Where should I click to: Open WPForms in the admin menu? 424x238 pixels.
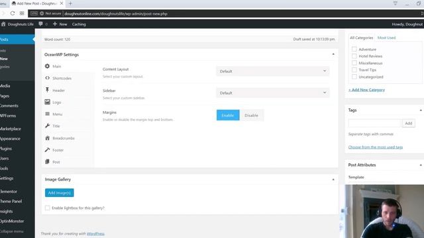point(8,116)
